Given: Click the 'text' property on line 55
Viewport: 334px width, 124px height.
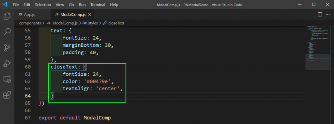Looking at the screenshot, I should [57, 31].
